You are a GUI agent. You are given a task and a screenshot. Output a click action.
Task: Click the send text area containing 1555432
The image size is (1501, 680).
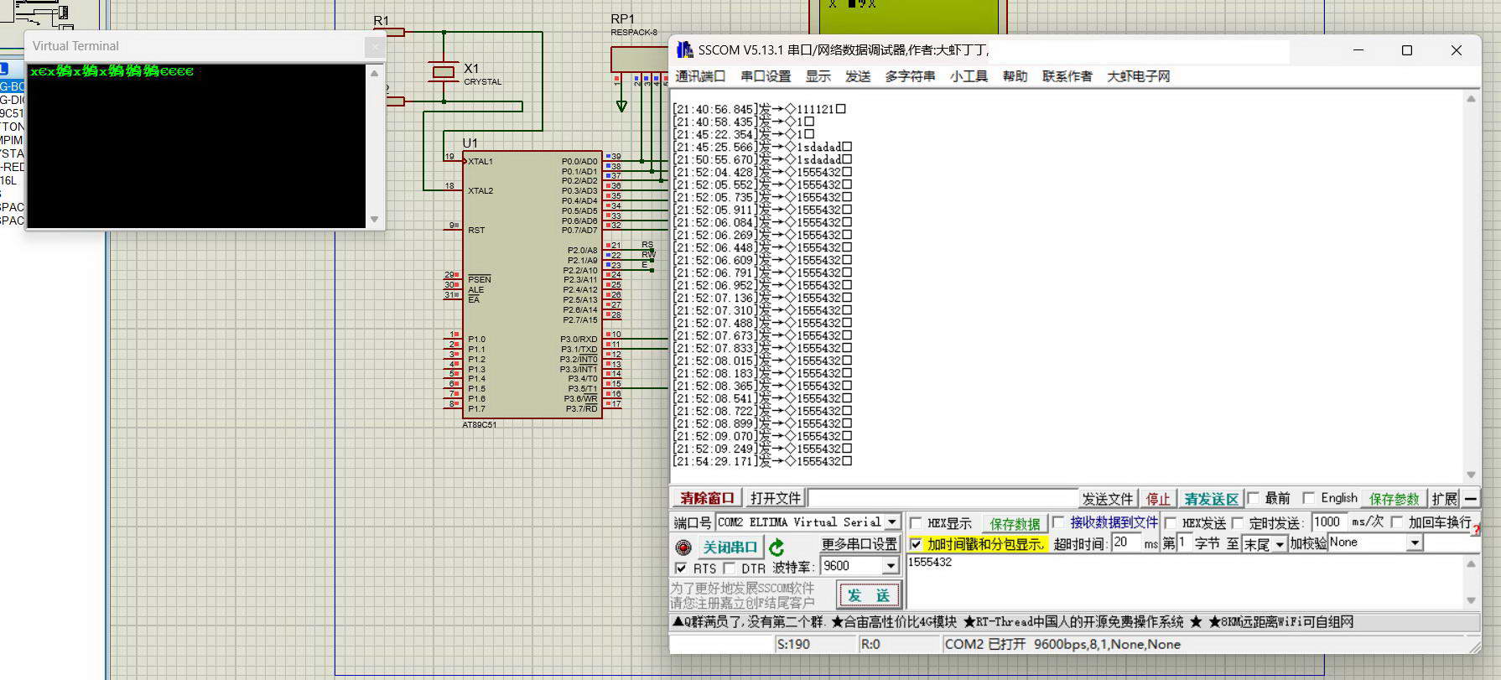click(x=1184, y=582)
